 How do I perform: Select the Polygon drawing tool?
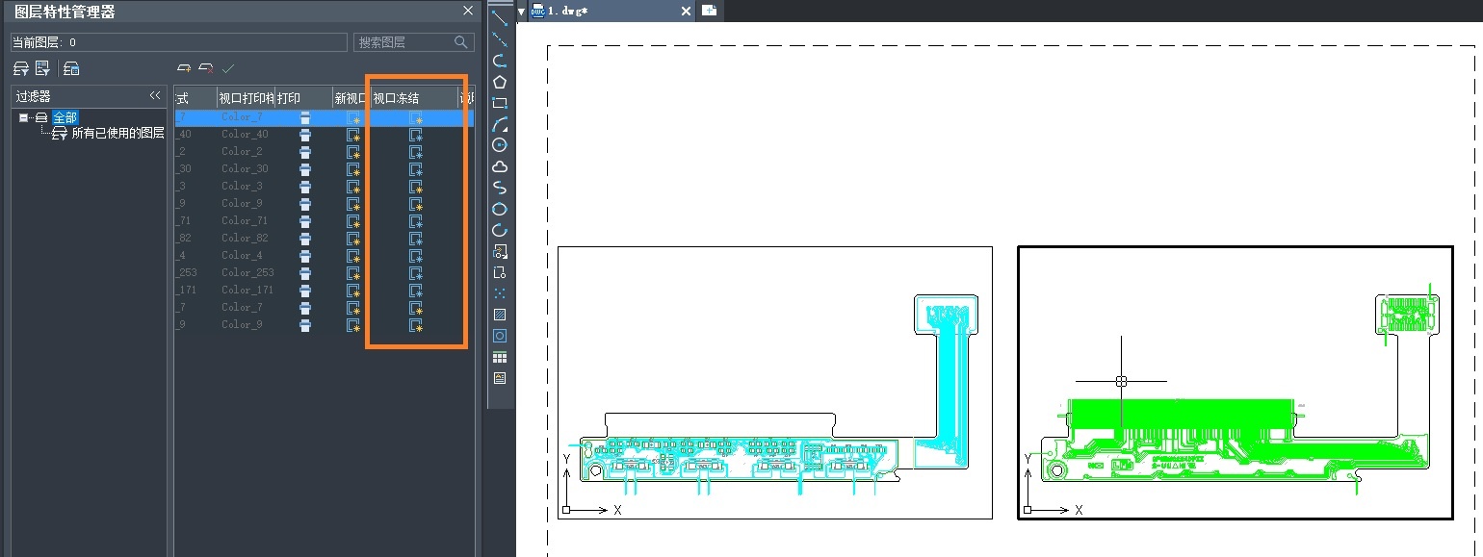pos(500,82)
